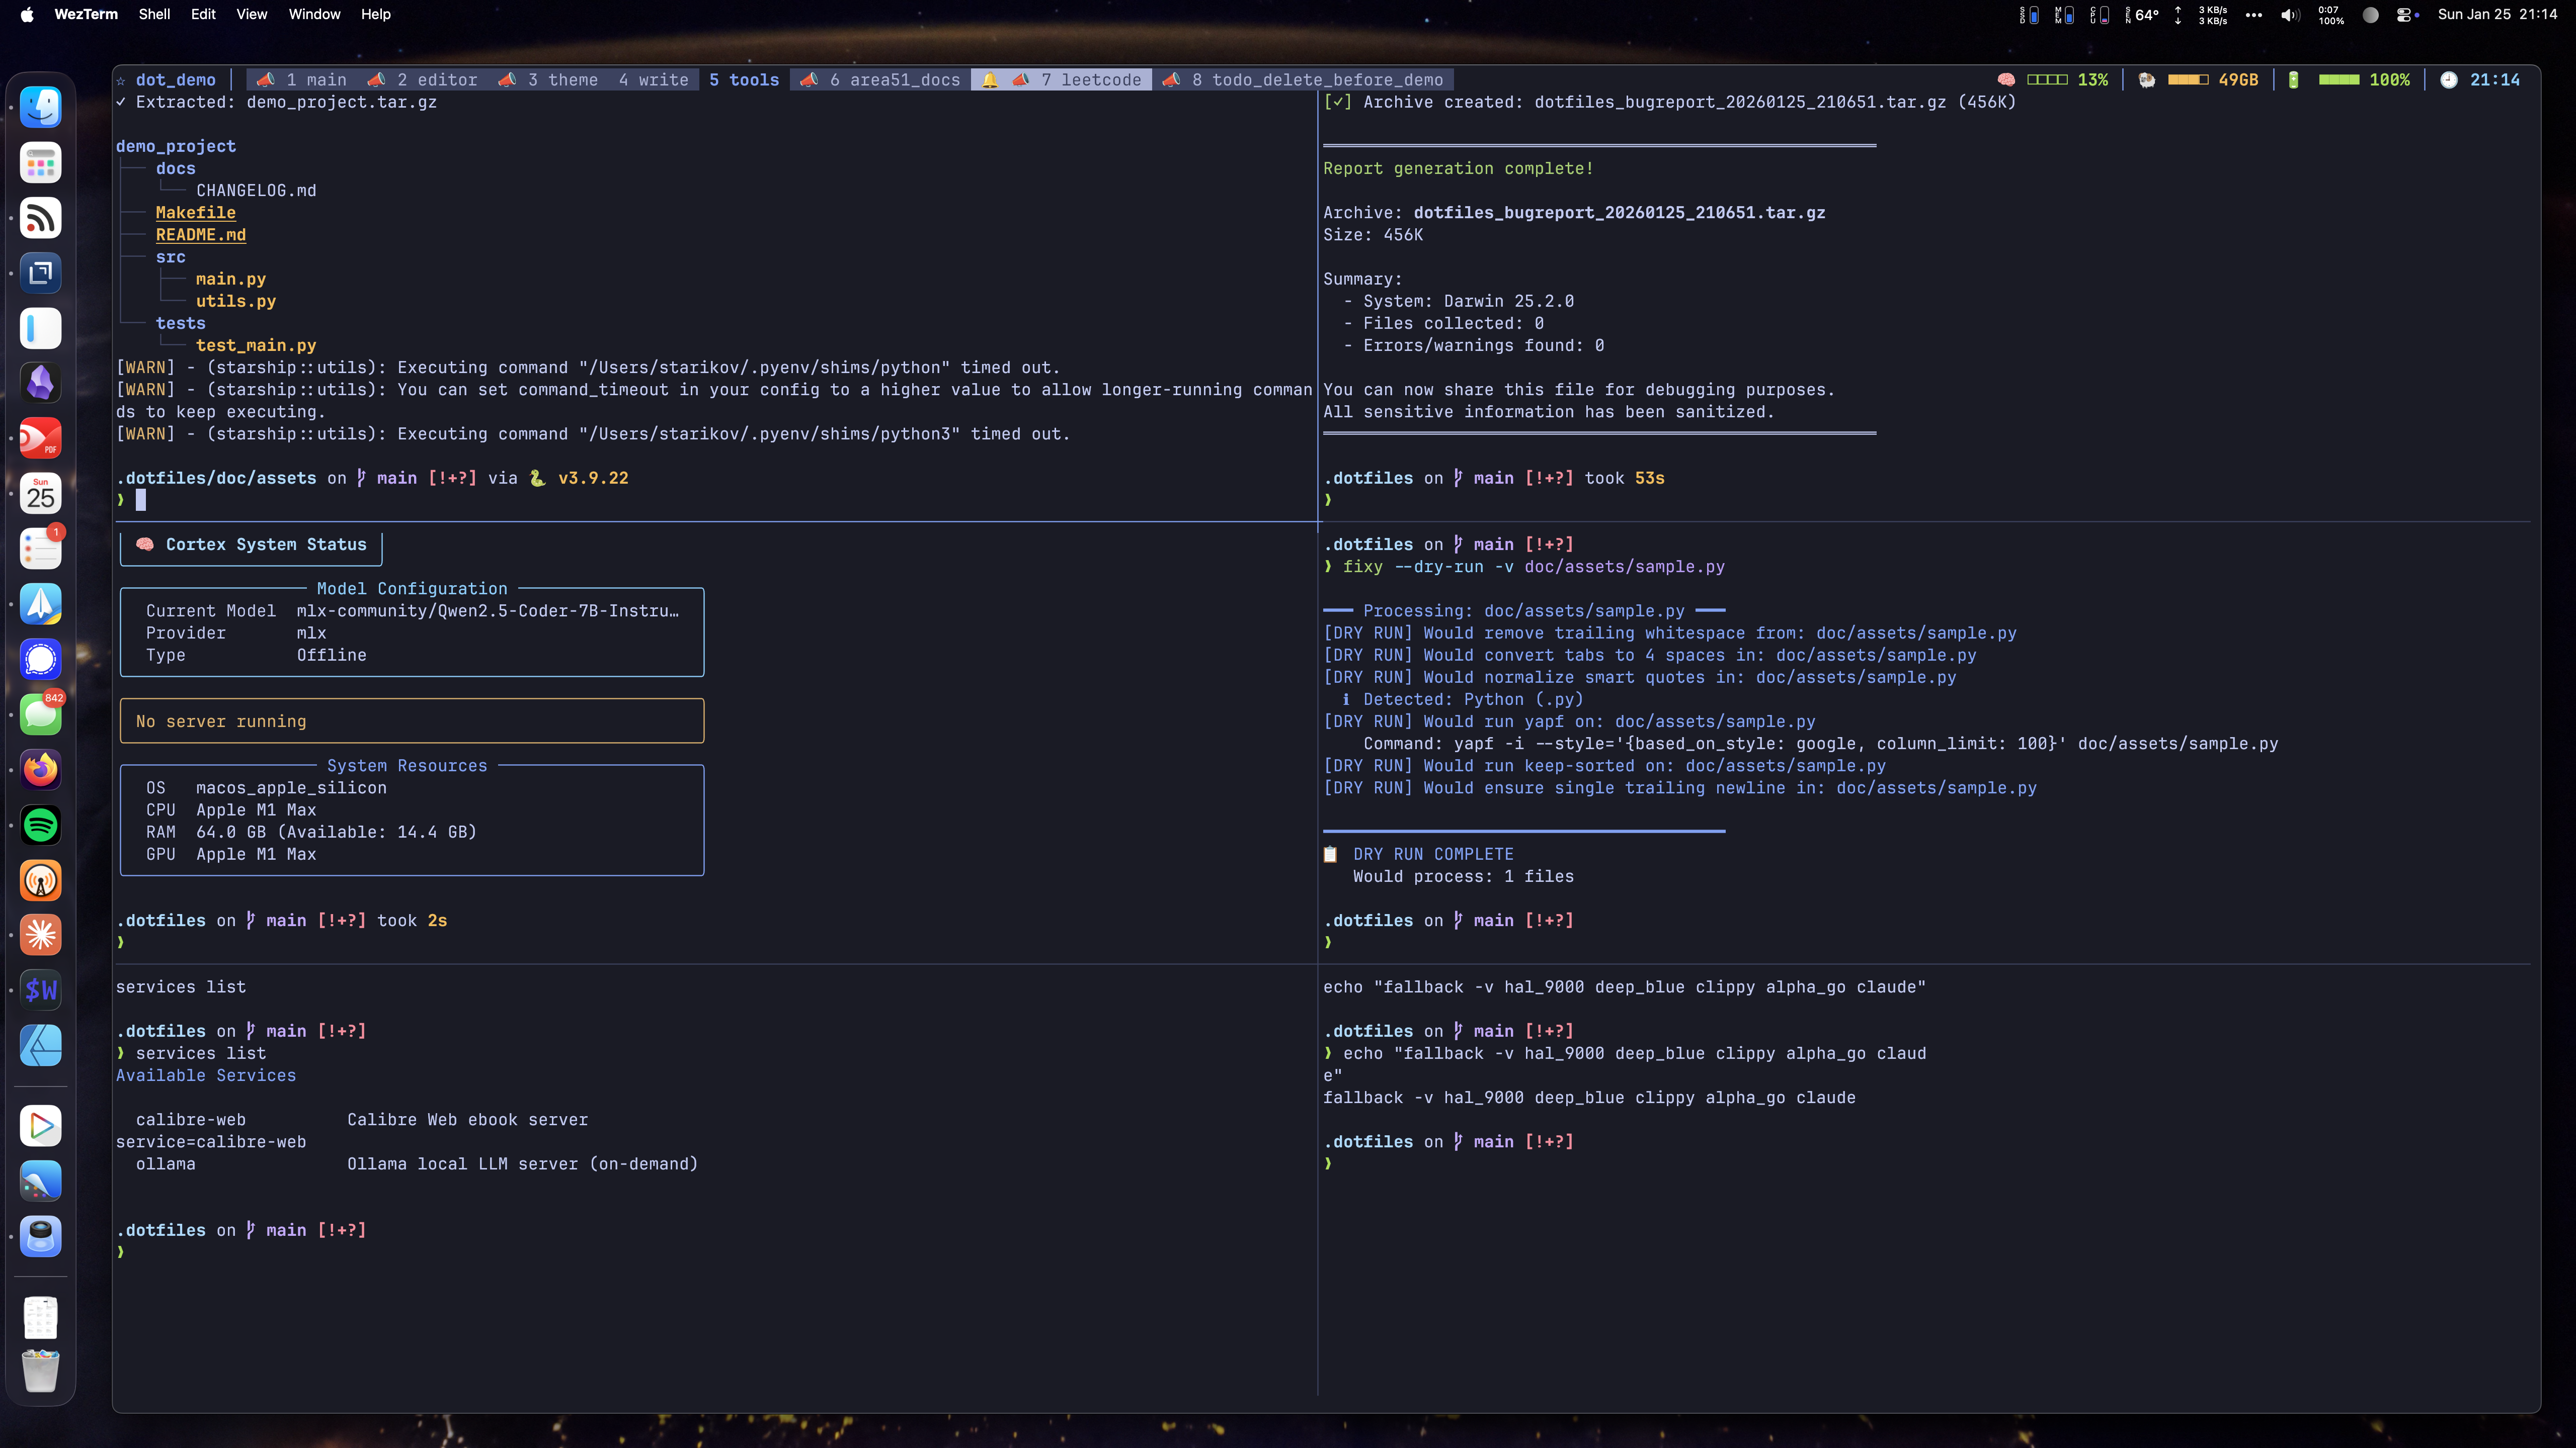Image resolution: width=2576 pixels, height=1448 pixels.
Task: Launch the colorful play-triangle dock app
Action: coord(41,1126)
